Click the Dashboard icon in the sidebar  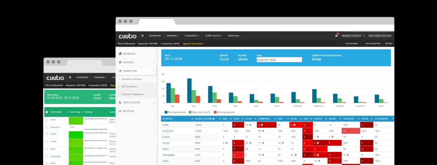(120, 54)
